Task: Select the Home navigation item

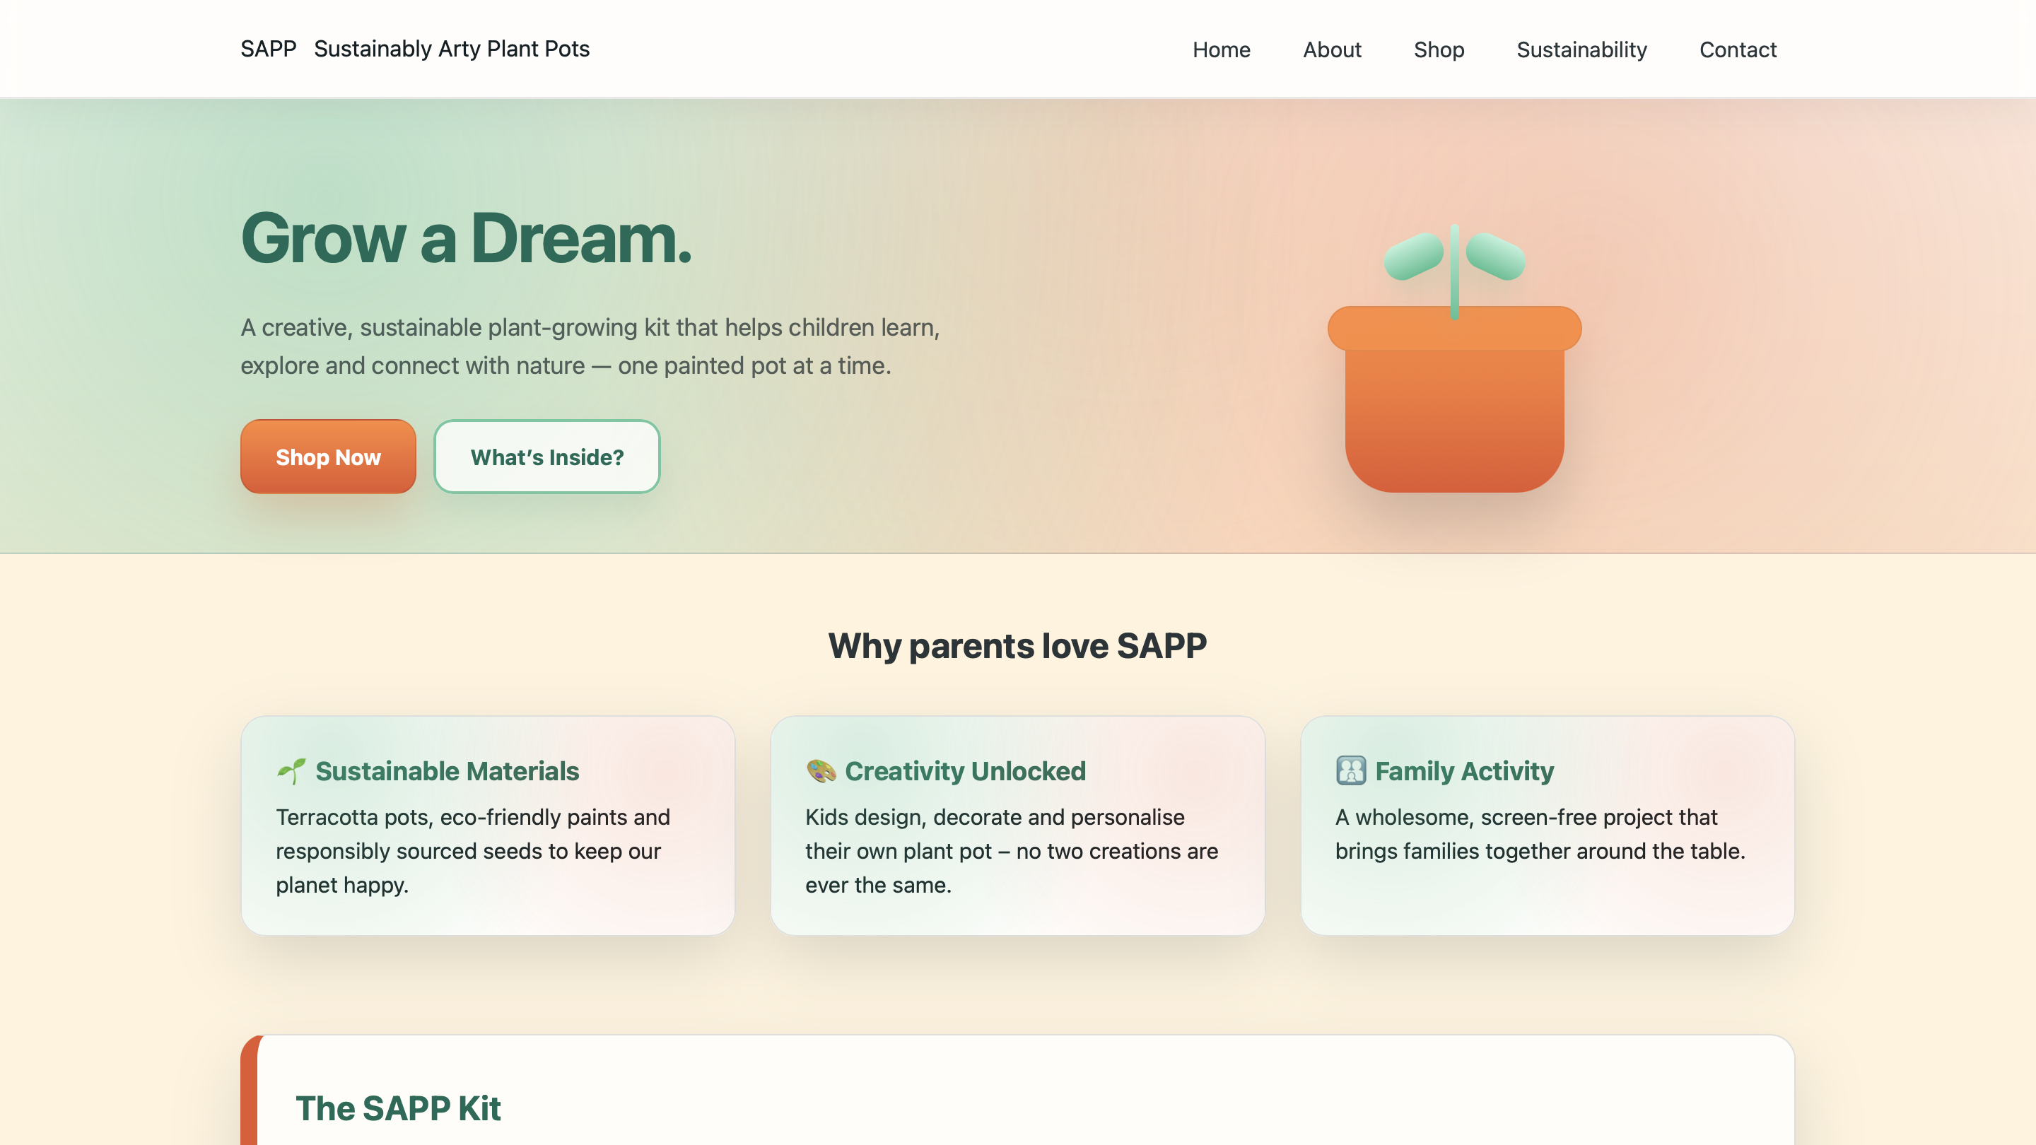Action: click(x=1221, y=49)
